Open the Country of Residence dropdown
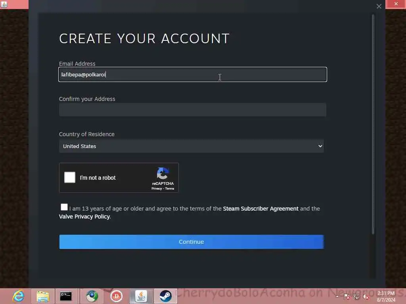This screenshot has height=304, width=406. pos(192,146)
